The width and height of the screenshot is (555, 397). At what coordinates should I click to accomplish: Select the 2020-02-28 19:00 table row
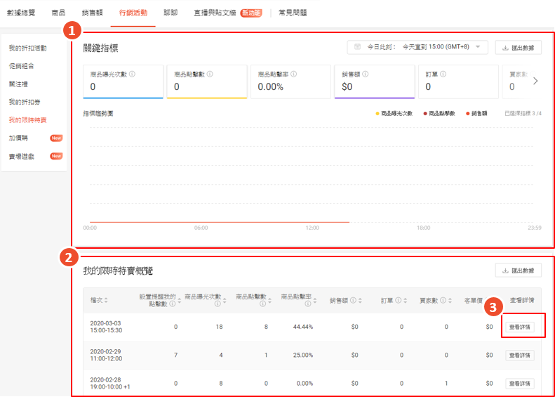[x=281, y=384]
